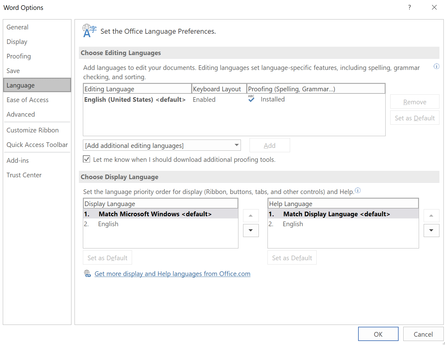
Task: Click the Enabled keyboard layout cell
Action: pyautogui.click(x=204, y=100)
